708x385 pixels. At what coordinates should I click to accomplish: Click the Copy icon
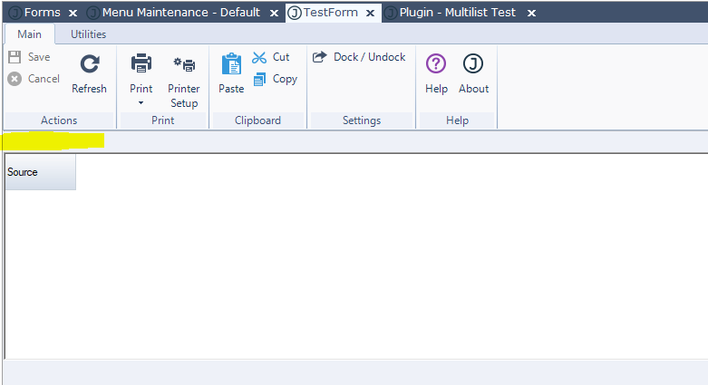[x=259, y=79]
